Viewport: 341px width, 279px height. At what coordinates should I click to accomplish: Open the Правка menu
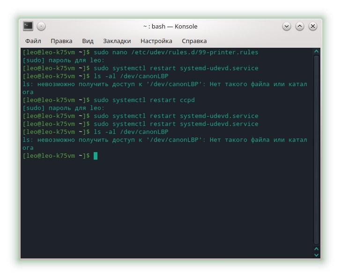point(61,41)
